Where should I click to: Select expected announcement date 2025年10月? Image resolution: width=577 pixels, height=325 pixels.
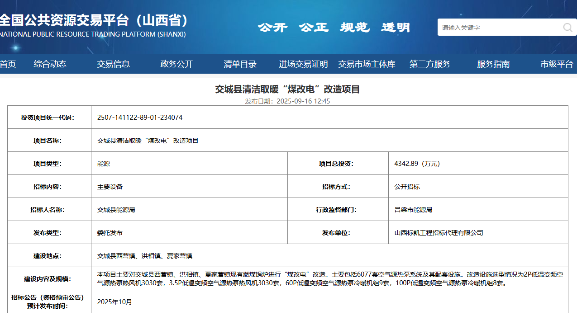click(x=115, y=301)
